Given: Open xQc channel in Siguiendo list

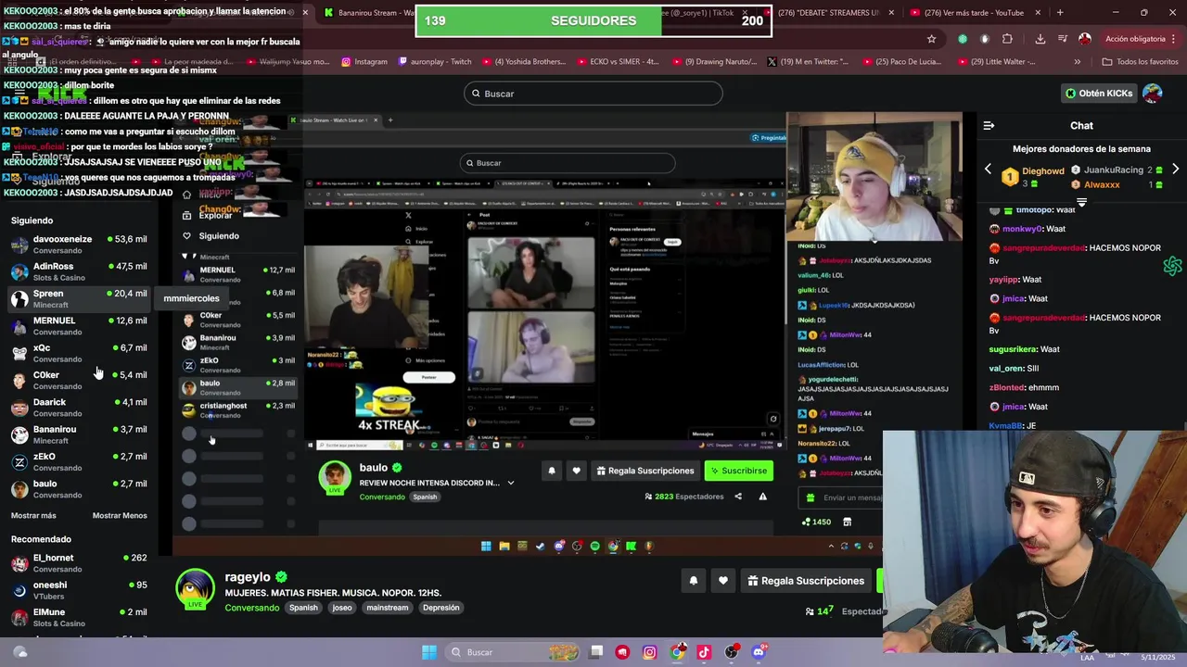Looking at the screenshot, I should point(79,353).
